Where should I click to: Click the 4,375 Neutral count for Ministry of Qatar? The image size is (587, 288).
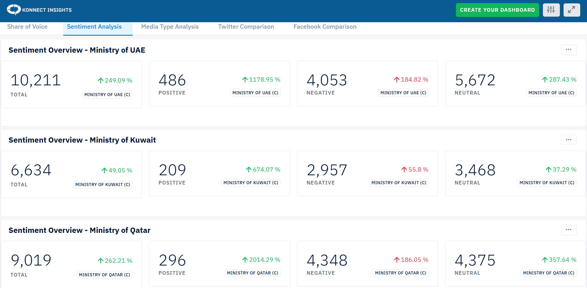pyautogui.click(x=475, y=260)
